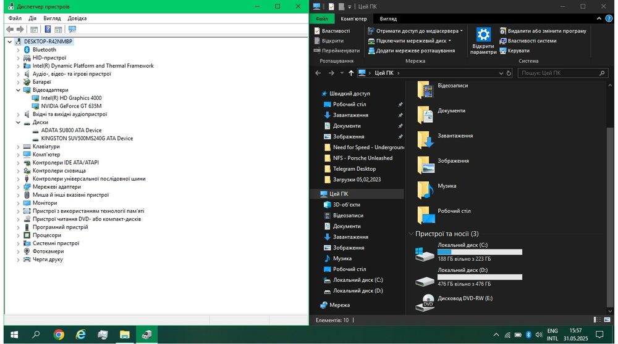The width and height of the screenshot is (618, 344).
Task: Click the Forward arrow in Device Manager toolbar
Action: click(x=20, y=29)
